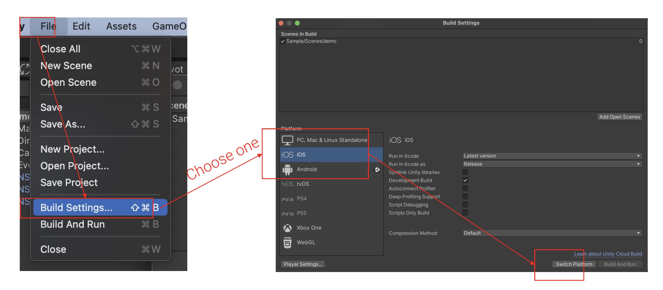Viewport: 663px width, 290px height.
Task: Select the PS4 platform icon
Action: pos(288,198)
